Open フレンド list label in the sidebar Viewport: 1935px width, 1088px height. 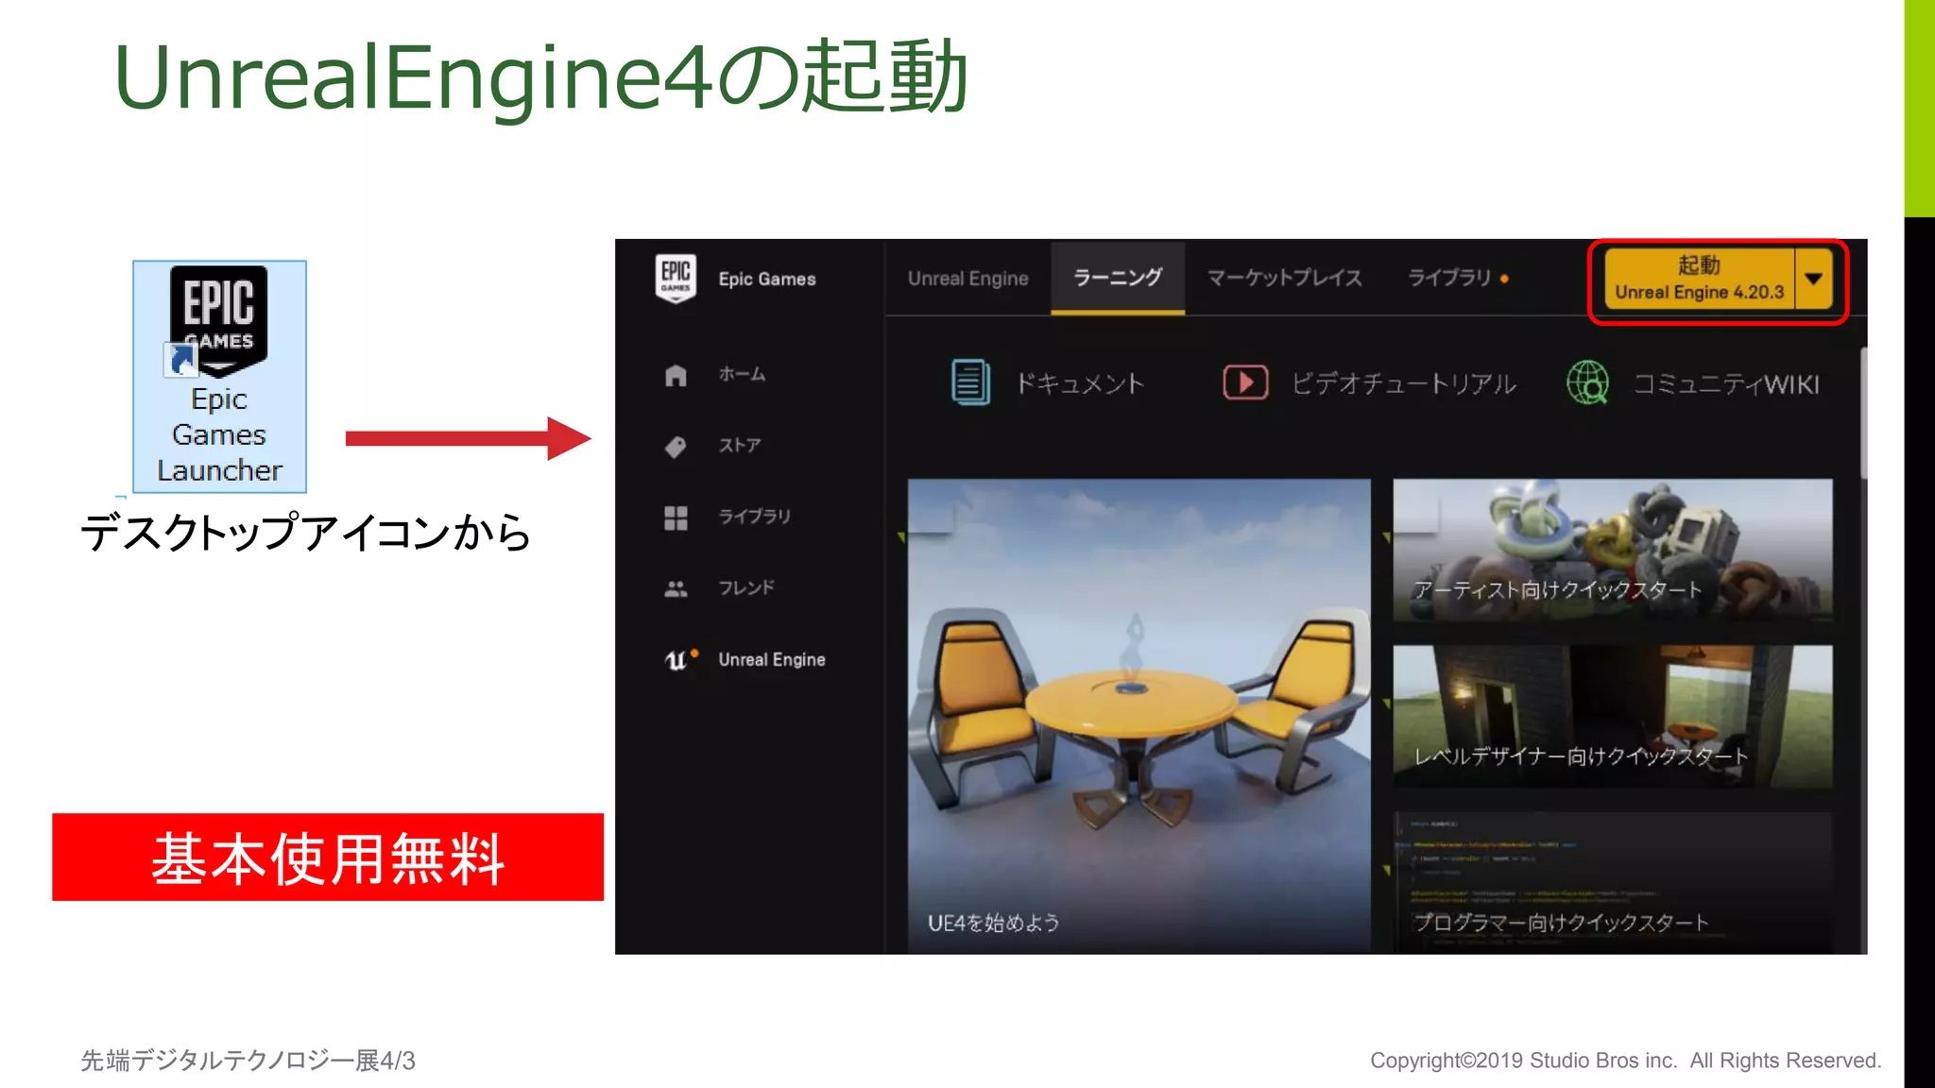point(745,587)
